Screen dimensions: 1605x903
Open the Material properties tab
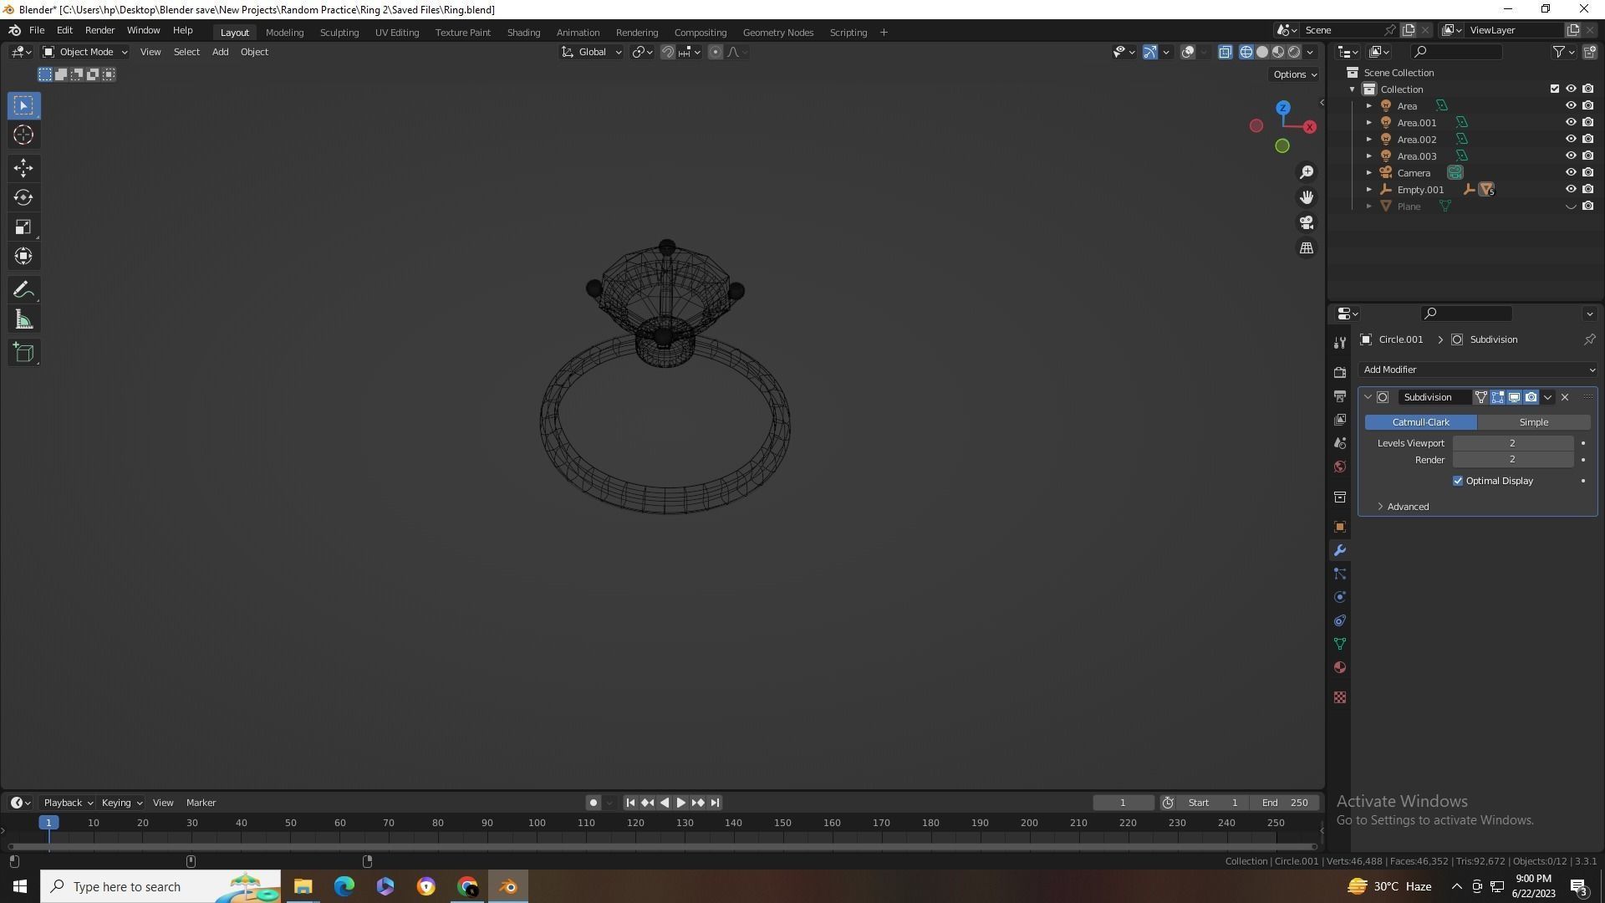click(1340, 667)
